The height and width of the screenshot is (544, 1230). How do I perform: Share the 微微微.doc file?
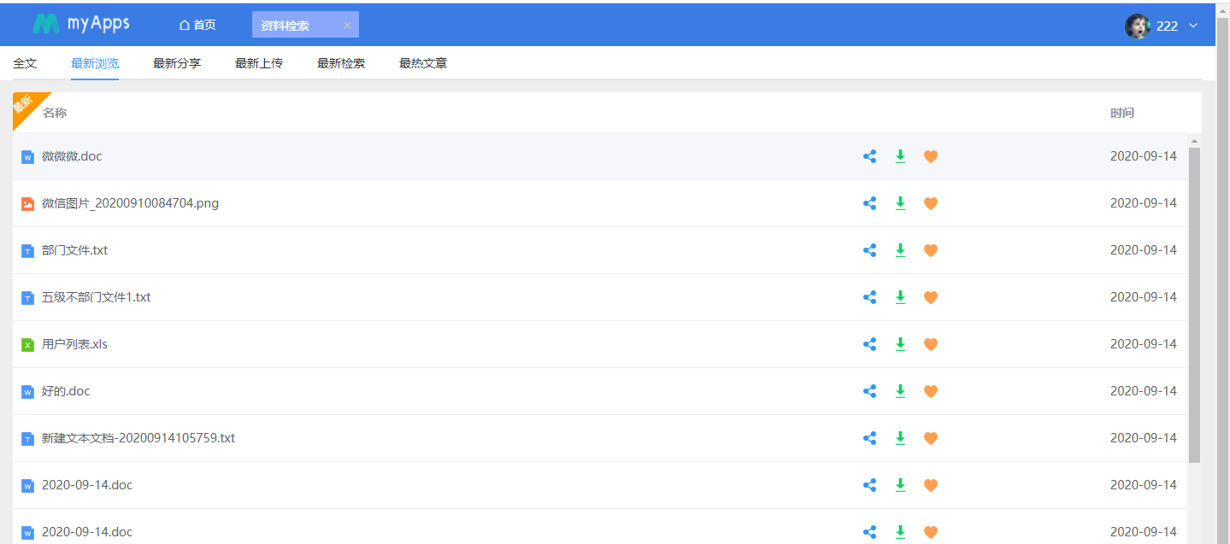pyautogui.click(x=869, y=156)
